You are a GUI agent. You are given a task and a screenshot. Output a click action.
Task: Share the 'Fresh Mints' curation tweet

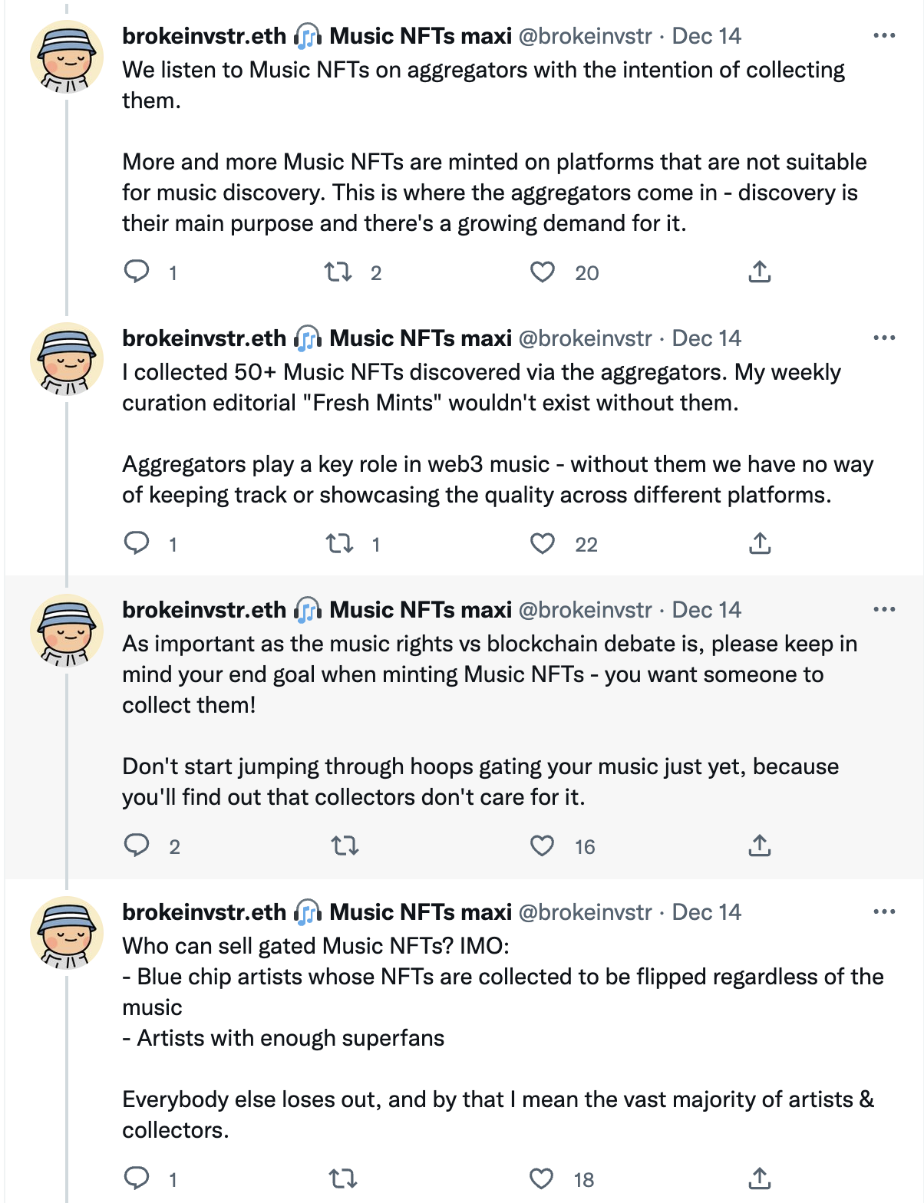coord(759,543)
